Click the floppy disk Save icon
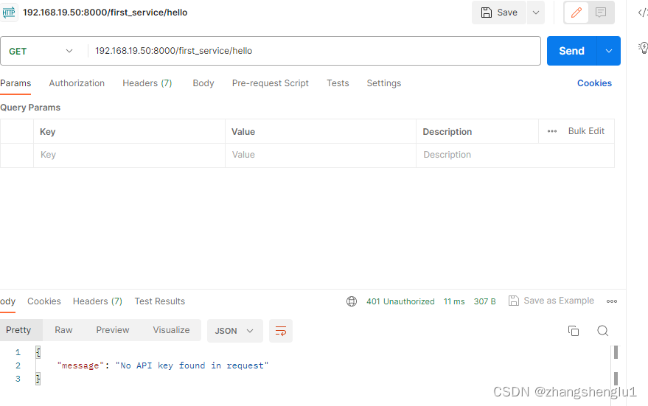 click(x=487, y=13)
